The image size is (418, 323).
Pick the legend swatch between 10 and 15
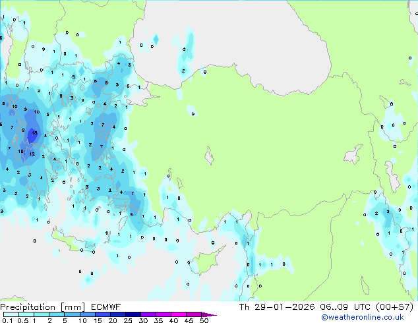(88, 314)
